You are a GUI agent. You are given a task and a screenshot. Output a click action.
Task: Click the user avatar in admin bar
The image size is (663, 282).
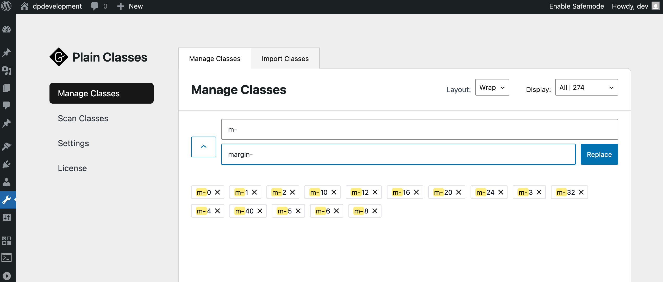pos(655,6)
